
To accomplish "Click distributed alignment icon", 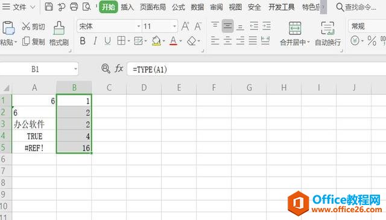I will pos(265,40).
